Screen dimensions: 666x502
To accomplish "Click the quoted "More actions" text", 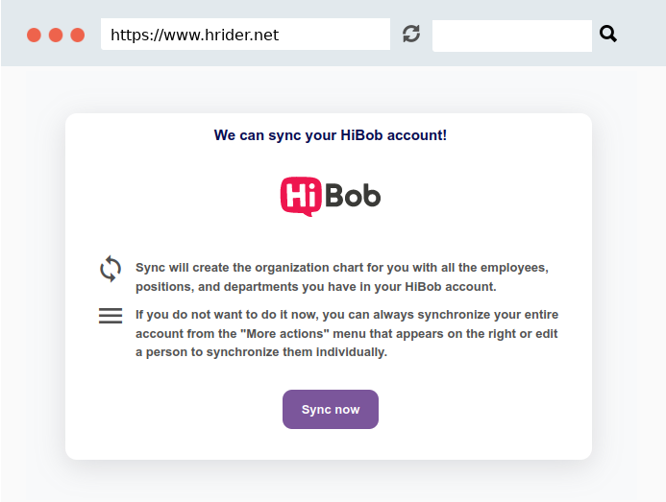I will pyautogui.click(x=284, y=334).
